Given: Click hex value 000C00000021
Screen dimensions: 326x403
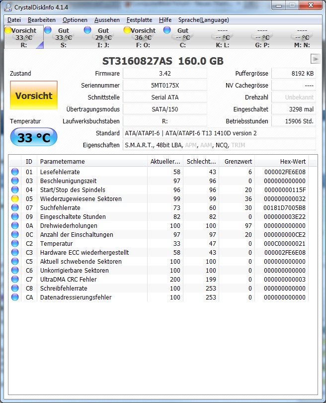Looking at the screenshot, I should click(284, 243).
